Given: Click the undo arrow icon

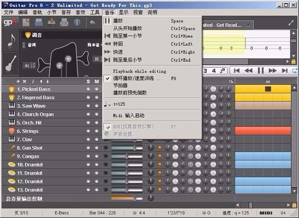Looking at the screenshot, I should click(x=93, y=22).
